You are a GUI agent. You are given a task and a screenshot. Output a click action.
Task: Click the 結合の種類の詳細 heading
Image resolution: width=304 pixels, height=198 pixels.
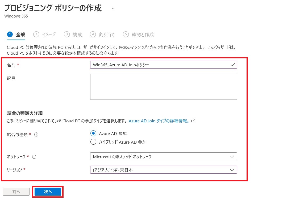[x=25, y=113]
